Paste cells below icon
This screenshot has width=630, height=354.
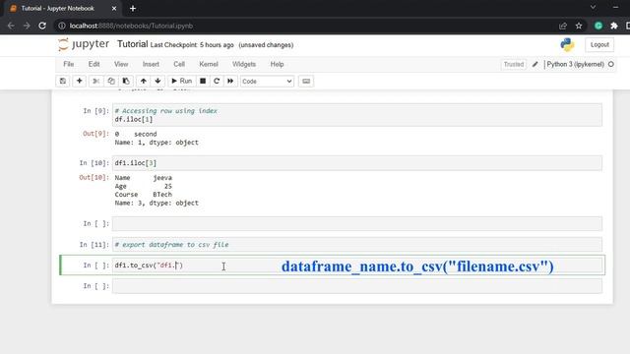click(126, 81)
